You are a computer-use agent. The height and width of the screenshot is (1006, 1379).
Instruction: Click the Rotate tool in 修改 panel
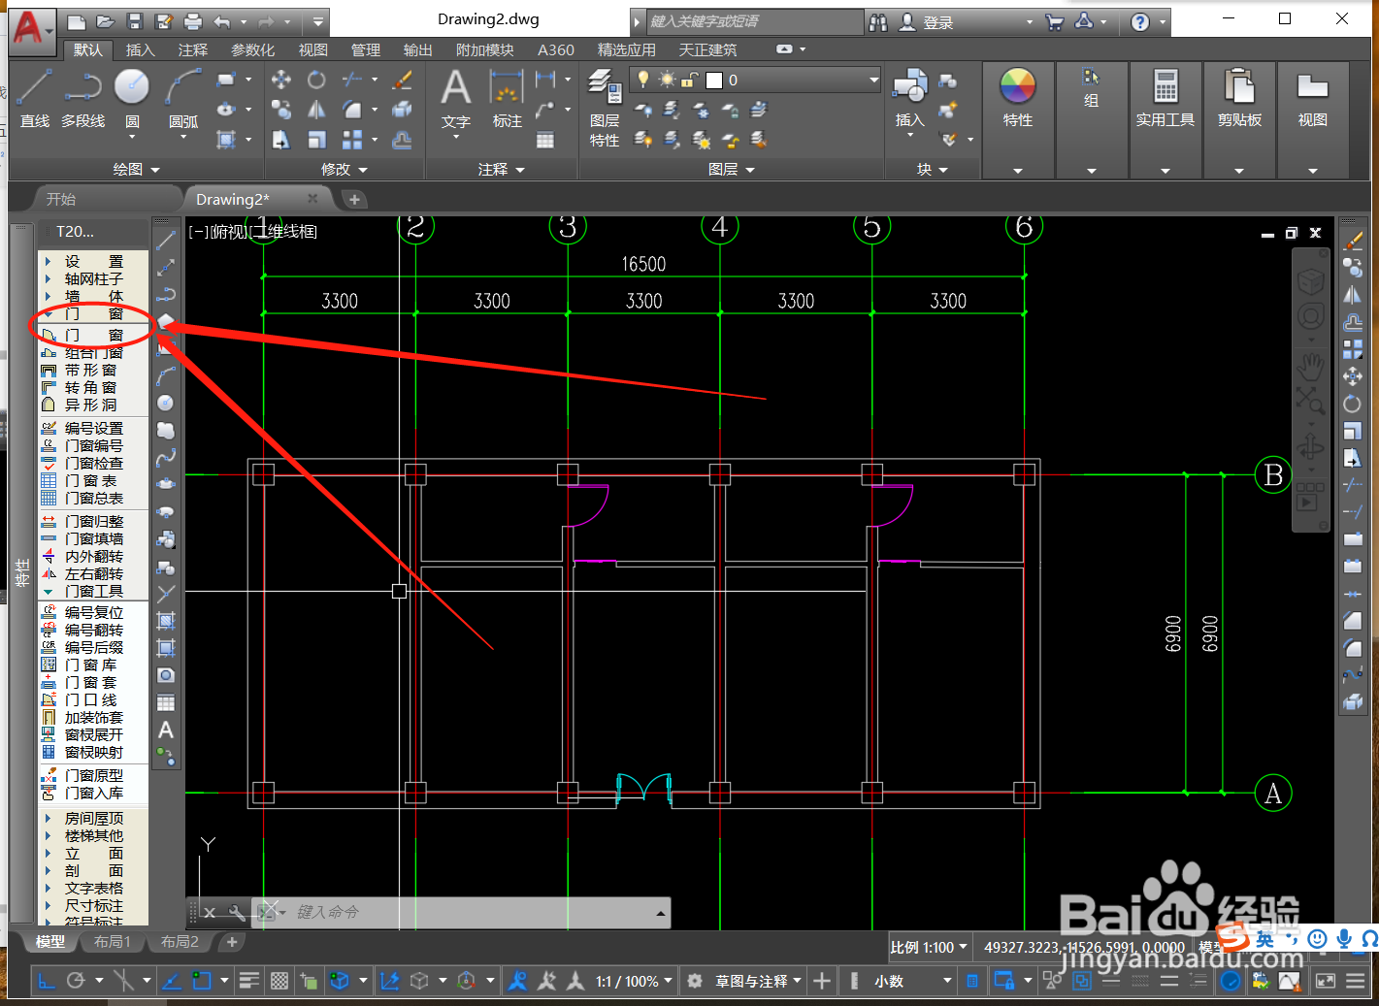coord(316,80)
